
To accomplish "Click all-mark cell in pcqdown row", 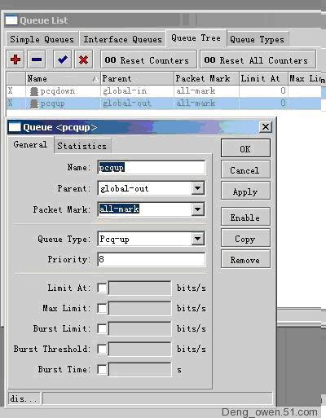I will coord(196,90).
